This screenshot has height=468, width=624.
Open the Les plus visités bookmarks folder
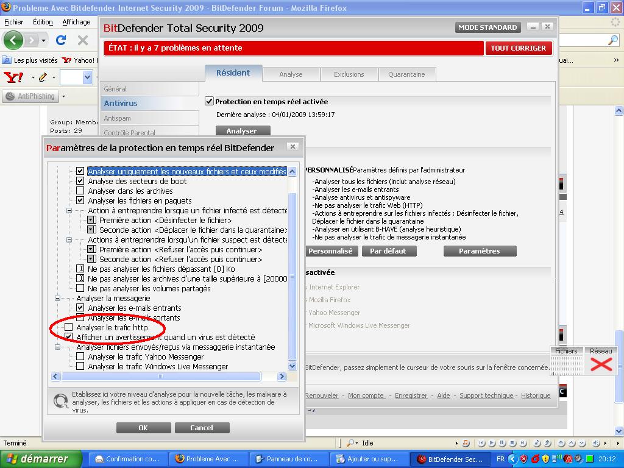(x=30, y=60)
